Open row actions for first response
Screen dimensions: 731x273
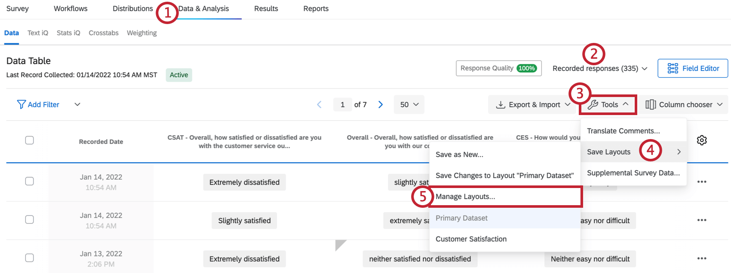[702, 182]
